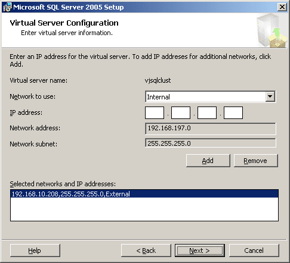Click the Add button
Screen dimensions: 290x263
click(x=208, y=161)
